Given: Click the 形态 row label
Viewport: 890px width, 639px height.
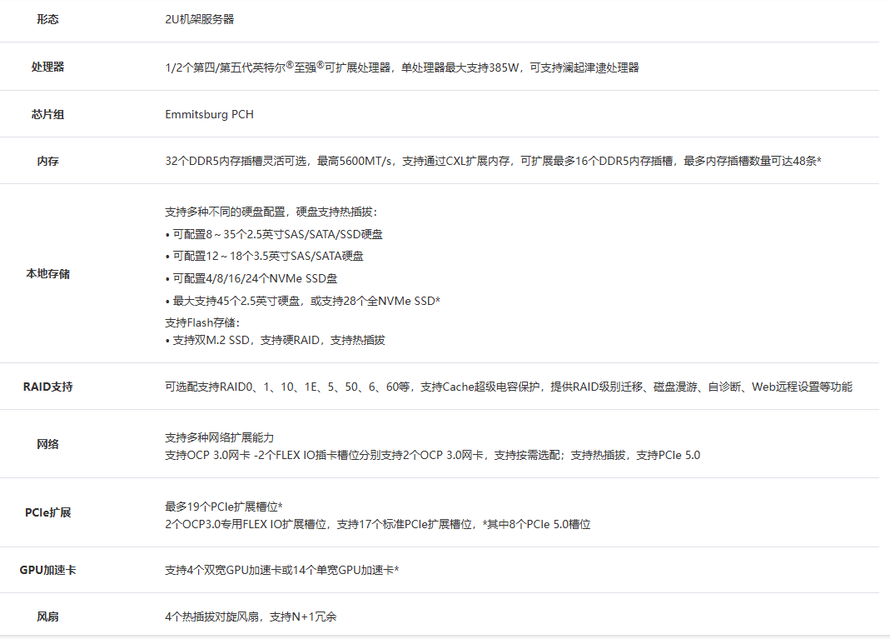Looking at the screenshot, I should coord(47,19).
